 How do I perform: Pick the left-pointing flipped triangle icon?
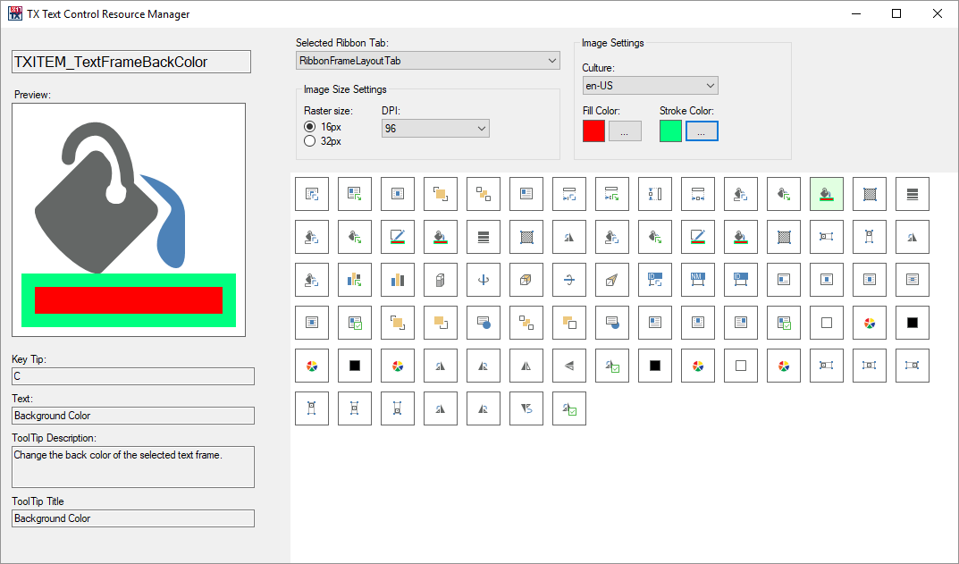[x=568, y=366]
